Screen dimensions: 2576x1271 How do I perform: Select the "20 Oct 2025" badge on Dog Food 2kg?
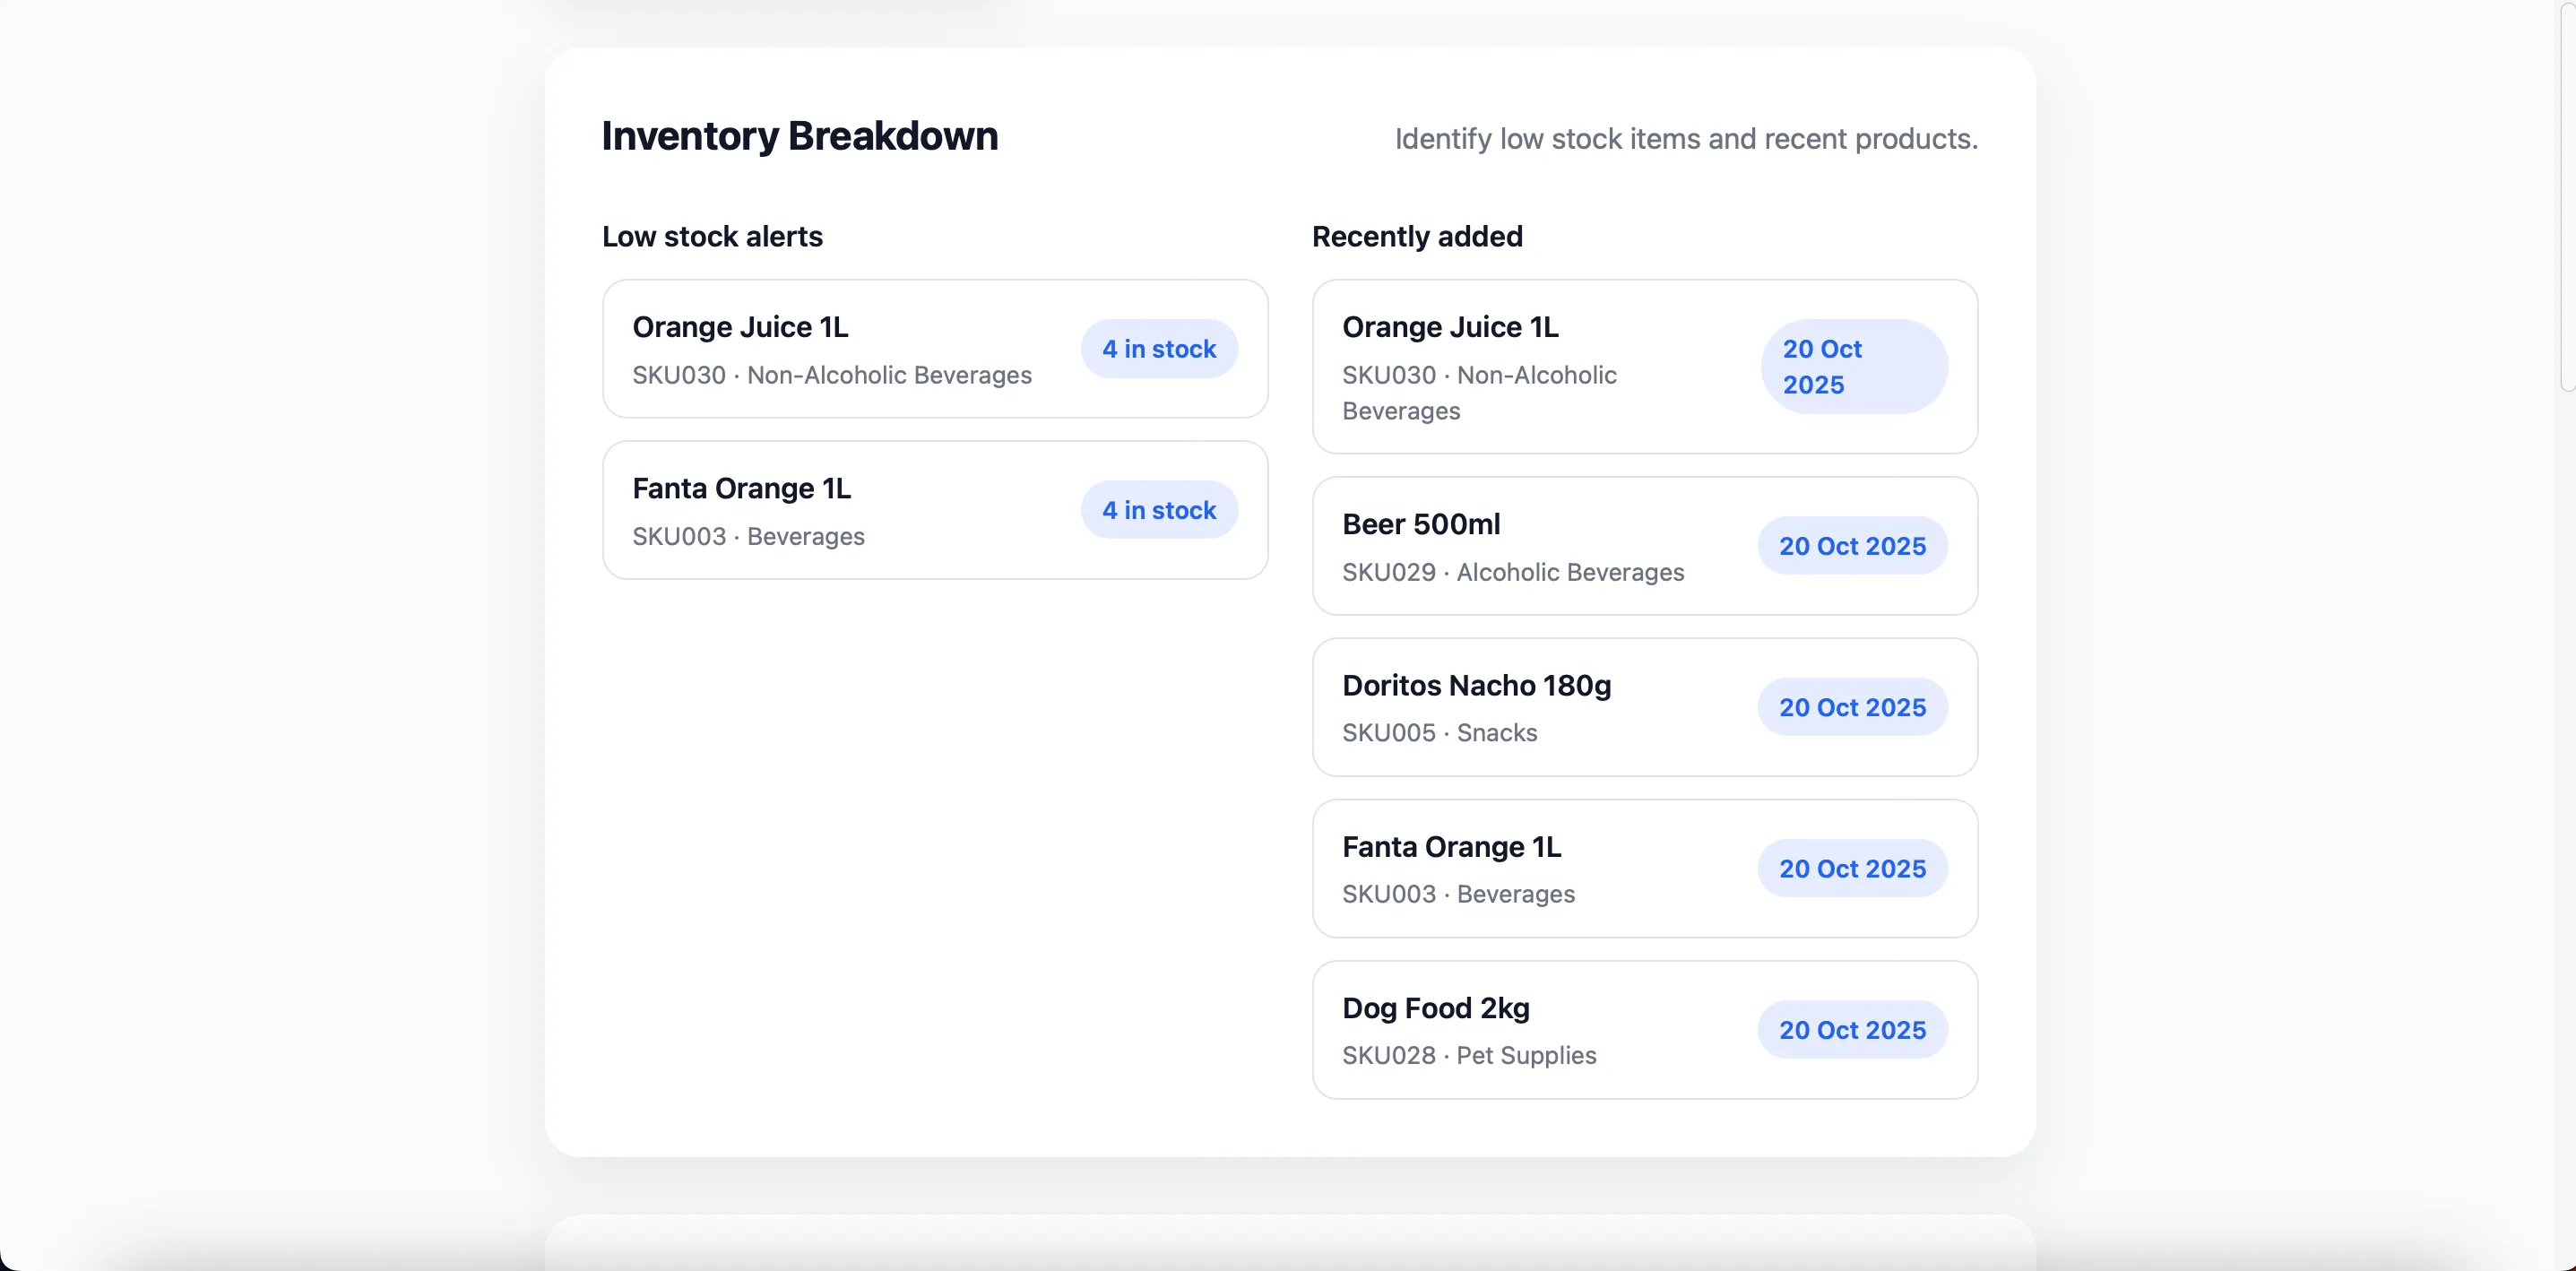pos(1850,1029)
